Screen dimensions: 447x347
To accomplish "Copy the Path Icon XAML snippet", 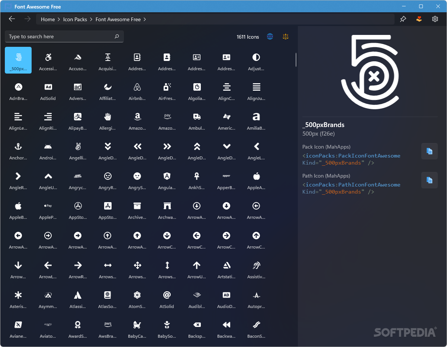I will click(430, 180).
